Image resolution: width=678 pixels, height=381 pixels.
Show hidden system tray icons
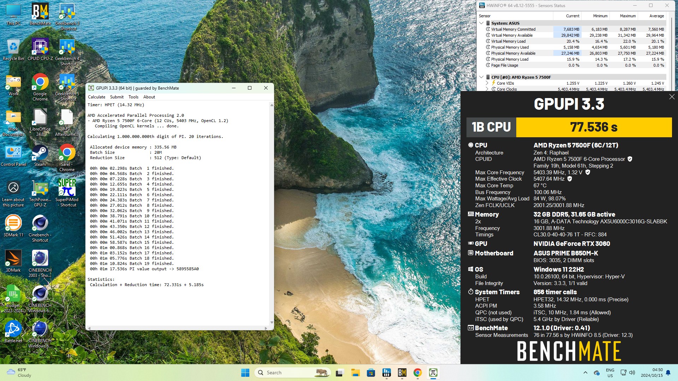tap(585, 373)
